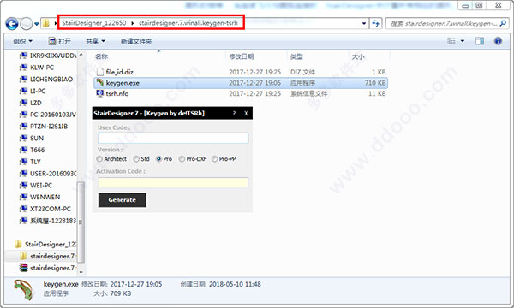This screenshot has width=514, height=308.
Task: Close the keygen window with X
Action: click(x=246, y=113)
